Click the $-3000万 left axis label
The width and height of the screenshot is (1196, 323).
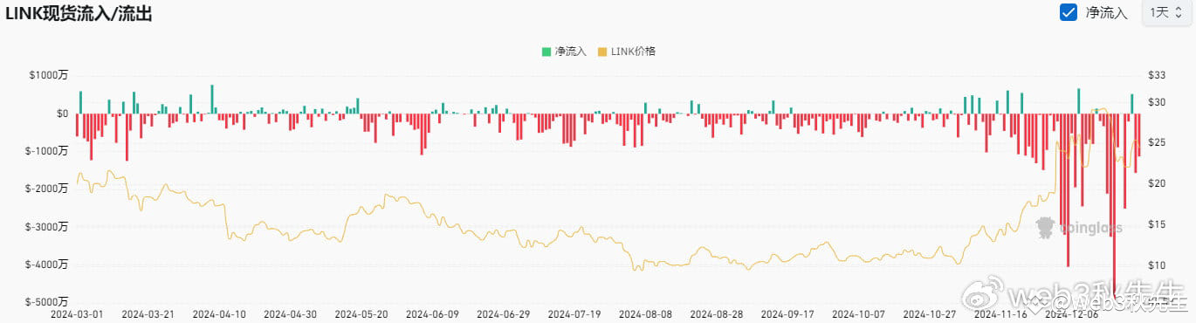47,227
